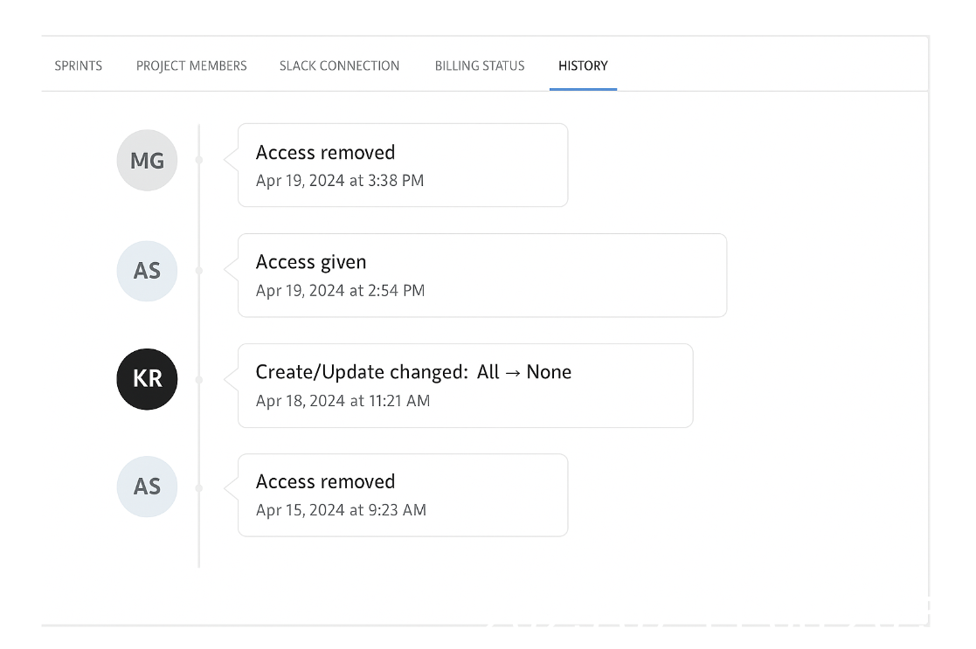
Task: Click the timeline dot next to MG
Action: pos(199,160)
